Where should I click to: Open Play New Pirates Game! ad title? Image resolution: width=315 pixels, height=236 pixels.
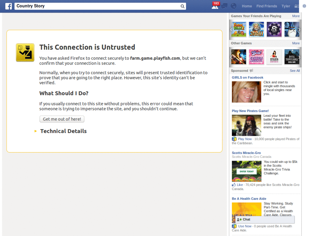pyautogui.click(x=250, y=111)
